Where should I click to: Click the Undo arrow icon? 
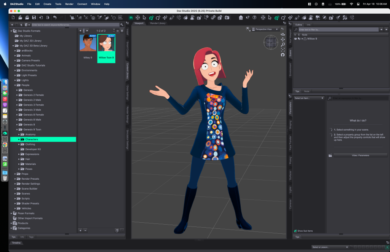point(55,18)
